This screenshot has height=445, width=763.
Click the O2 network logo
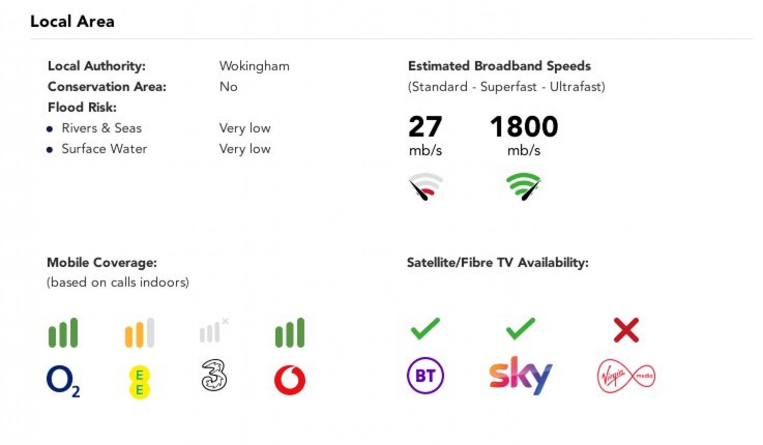63,380
